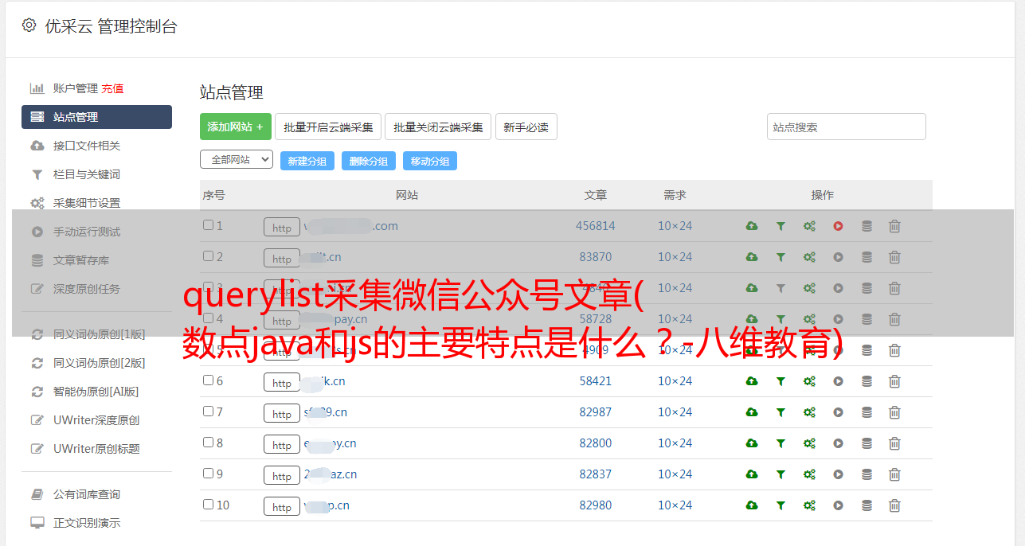
Task: Click the http button in row 6
Action: [x=282, y=382]
